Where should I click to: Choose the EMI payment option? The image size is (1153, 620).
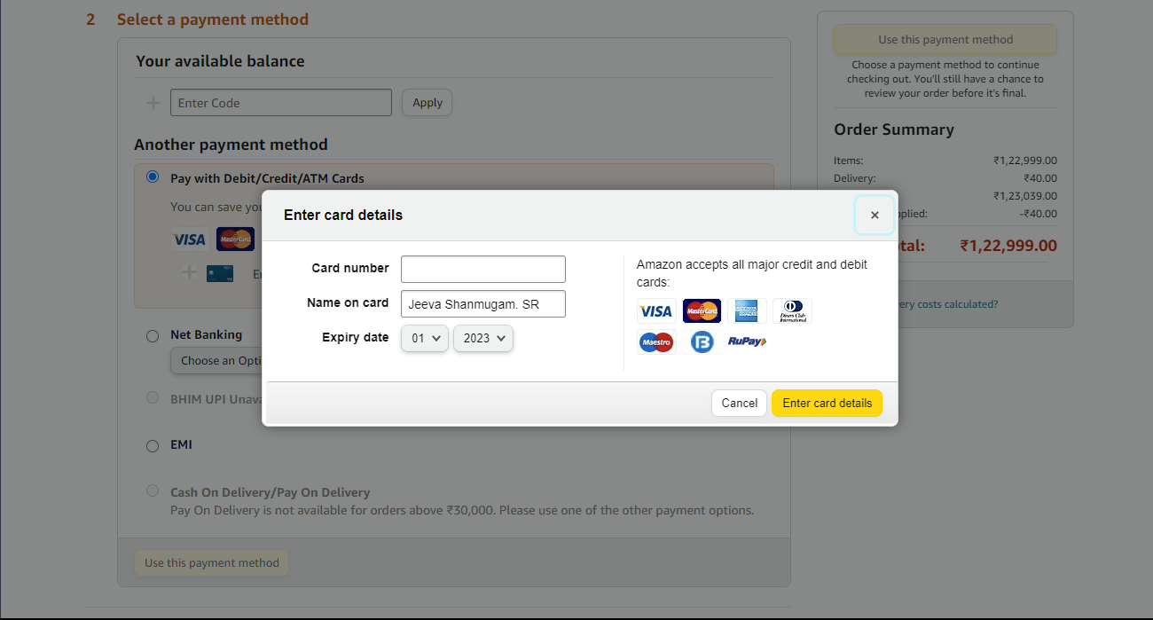(153, 445)
